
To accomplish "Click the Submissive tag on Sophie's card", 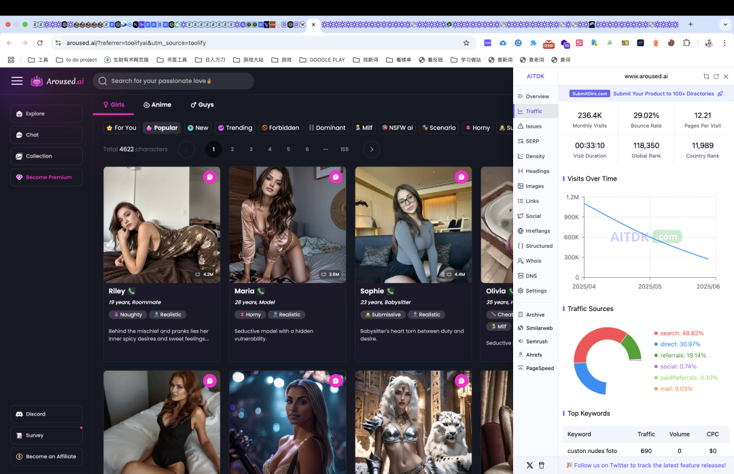I will (x=383, y=314).
